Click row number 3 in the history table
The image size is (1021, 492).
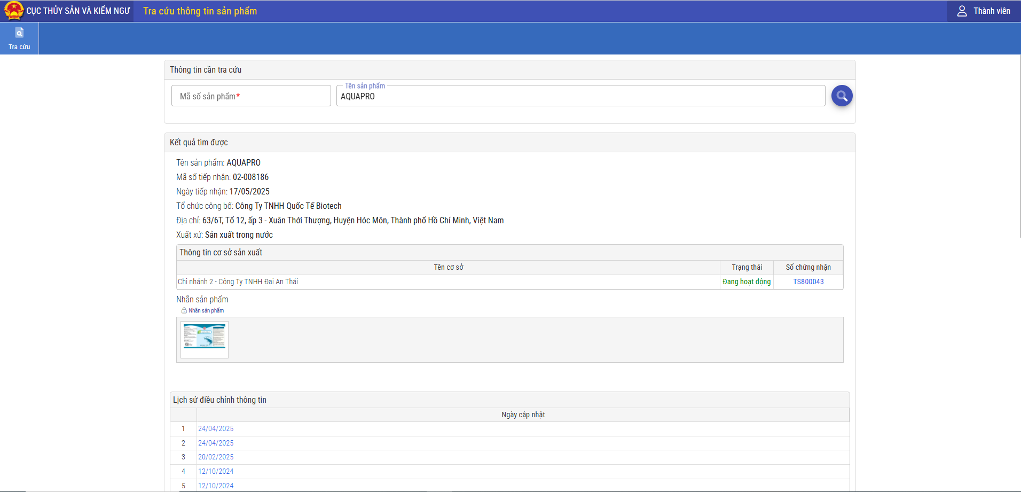tap(183, 457)
